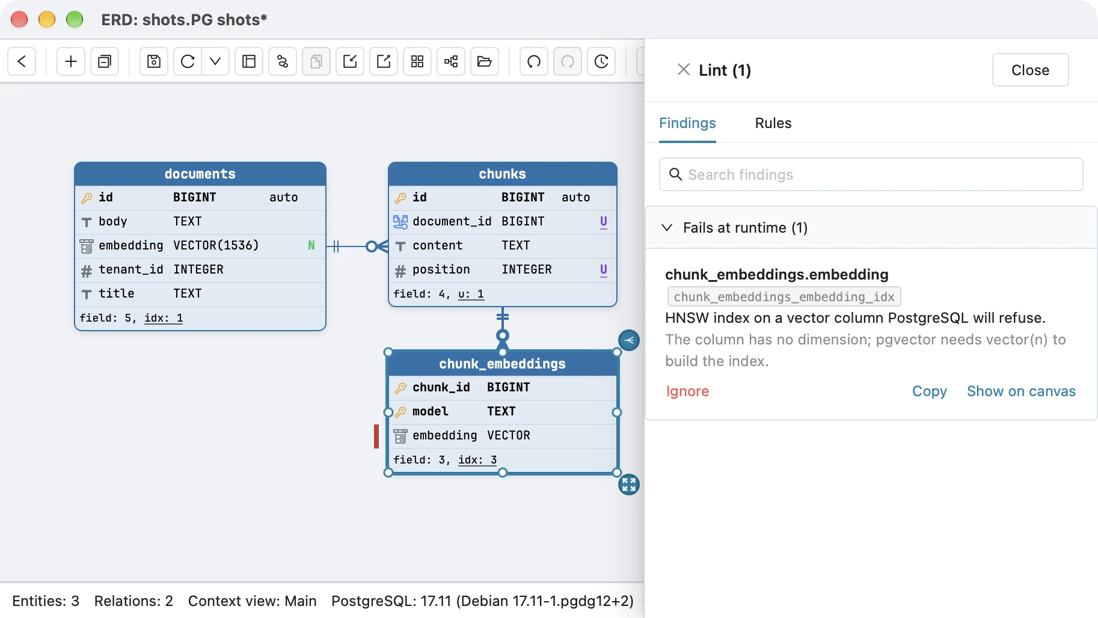The height and width of the screenshot is (618, 1098).
Task: Select the documents table header
Action: click(x=200, y=174)
